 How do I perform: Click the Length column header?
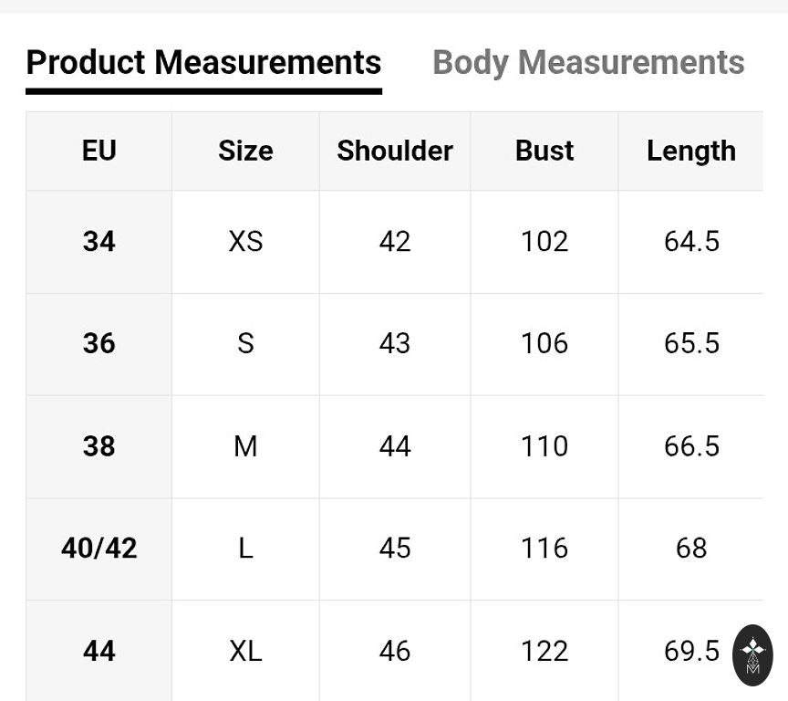coord(691,151)
